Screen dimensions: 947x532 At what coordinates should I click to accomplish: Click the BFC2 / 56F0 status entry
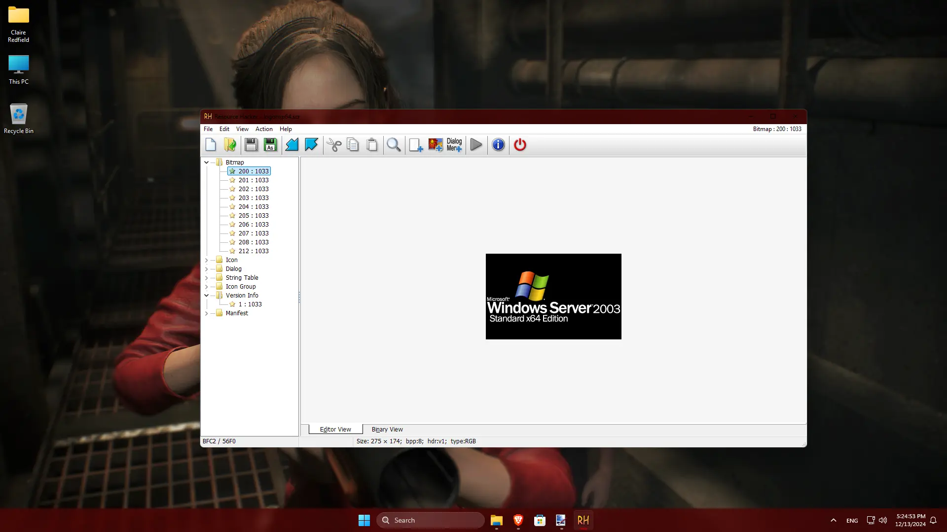click(219, 441)
